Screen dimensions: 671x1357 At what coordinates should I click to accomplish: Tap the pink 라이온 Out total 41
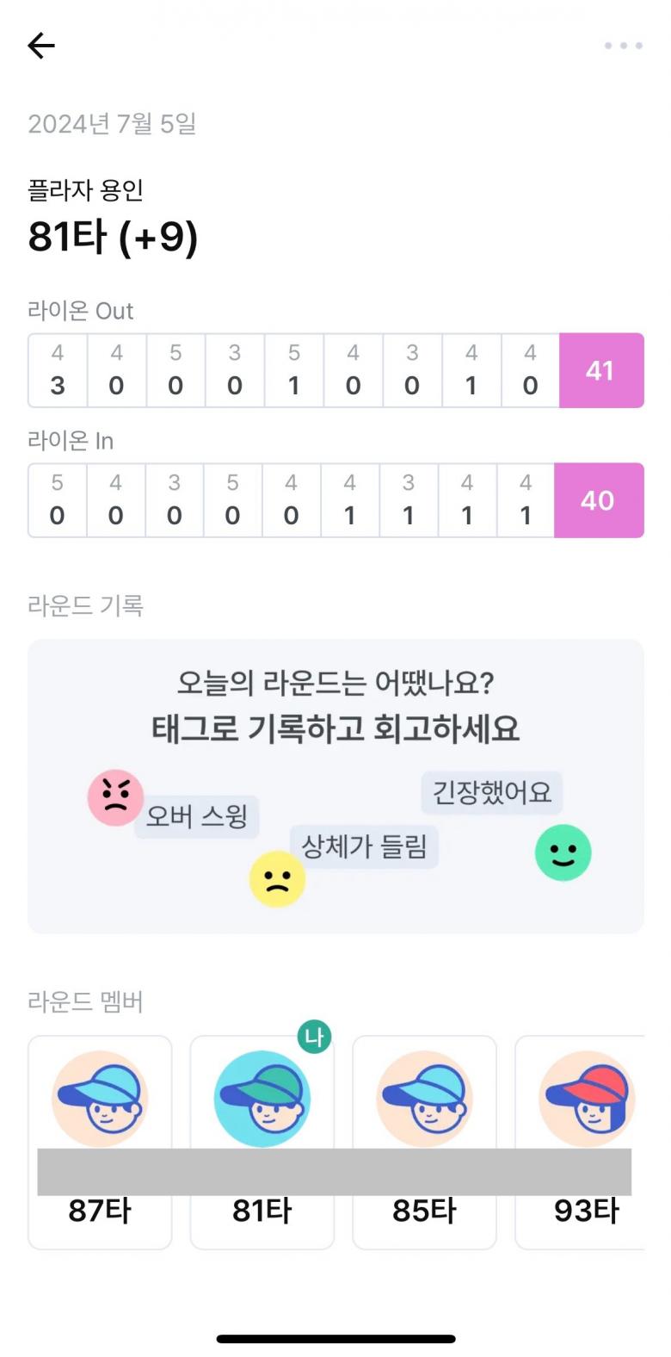coord(600,370)
